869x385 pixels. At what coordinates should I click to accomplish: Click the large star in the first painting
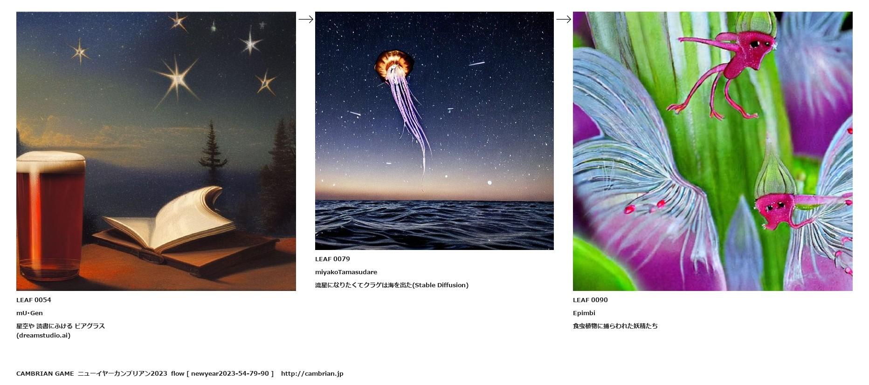point(176,78)
